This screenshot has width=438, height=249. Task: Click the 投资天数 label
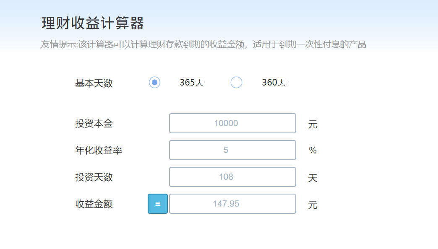pos(94,177)
